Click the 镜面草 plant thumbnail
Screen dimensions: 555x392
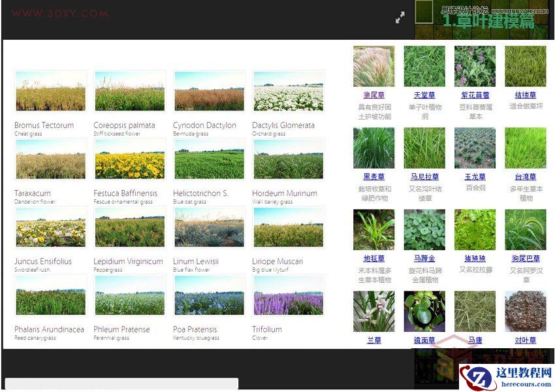424,312
